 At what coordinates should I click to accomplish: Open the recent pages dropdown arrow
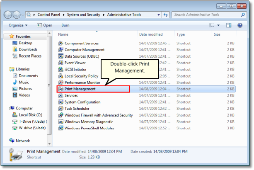pos(23,15)
